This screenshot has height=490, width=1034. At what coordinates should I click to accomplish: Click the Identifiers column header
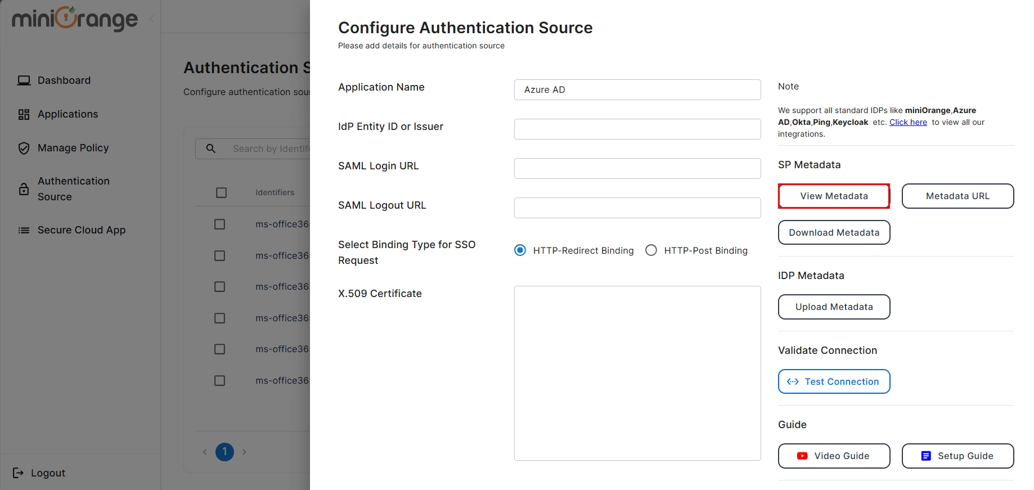point(275,192)
